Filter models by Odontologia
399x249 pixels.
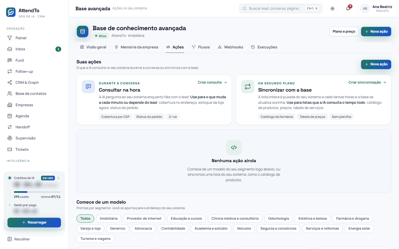278,219
